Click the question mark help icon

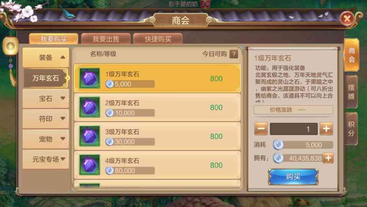point(233,54)
